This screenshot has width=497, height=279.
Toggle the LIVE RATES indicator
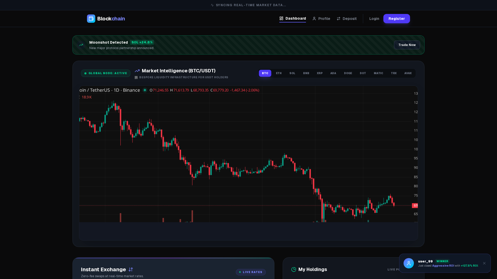[x=250, y=272]
